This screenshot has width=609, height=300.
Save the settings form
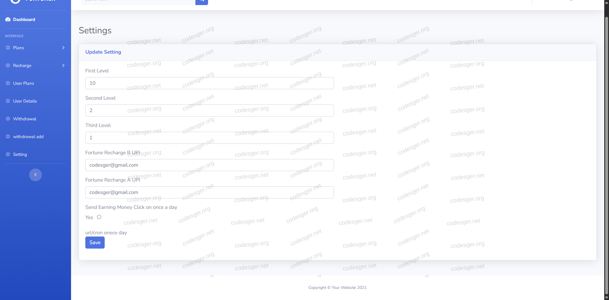95,243
